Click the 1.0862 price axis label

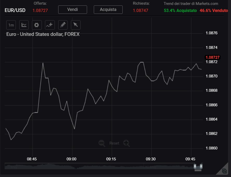coord(212,134)
